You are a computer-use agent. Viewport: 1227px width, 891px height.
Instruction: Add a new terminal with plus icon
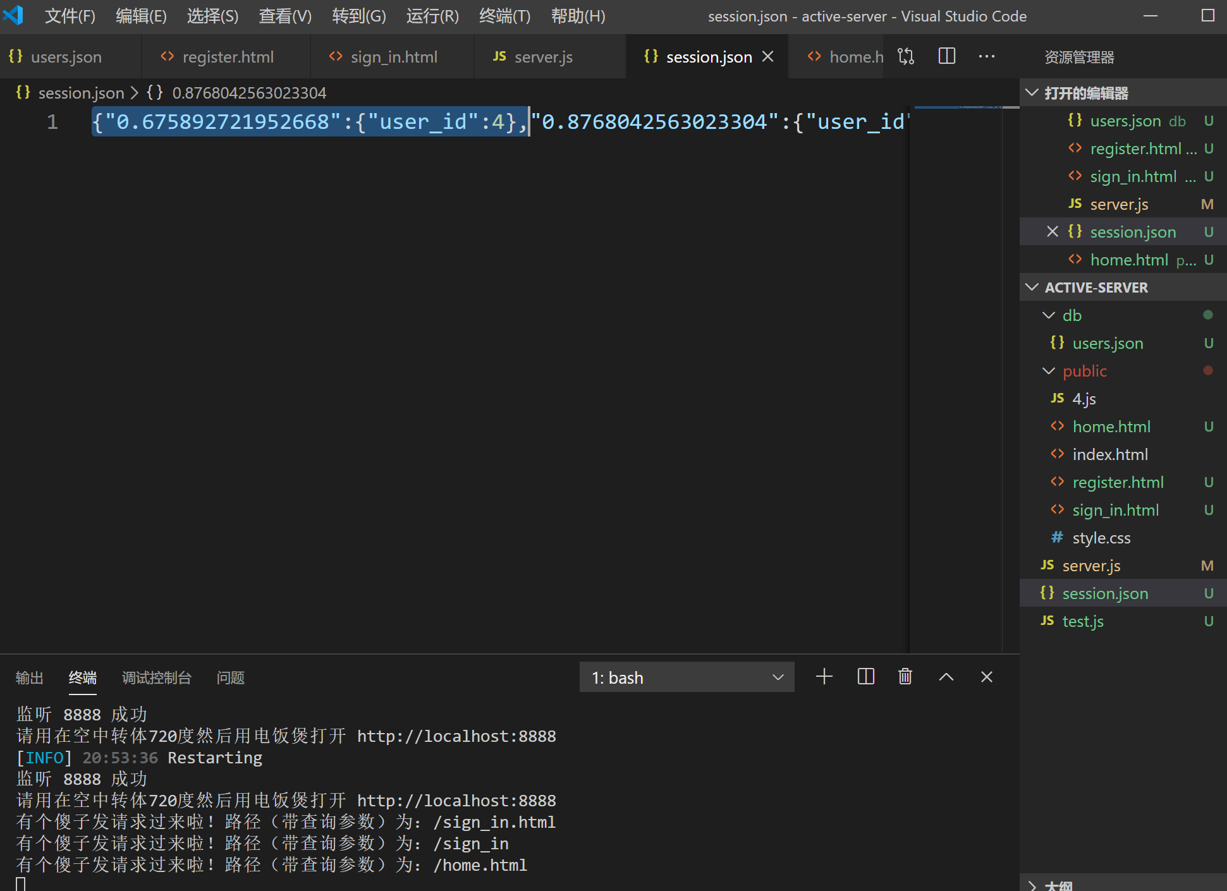[x=824, y=677]
